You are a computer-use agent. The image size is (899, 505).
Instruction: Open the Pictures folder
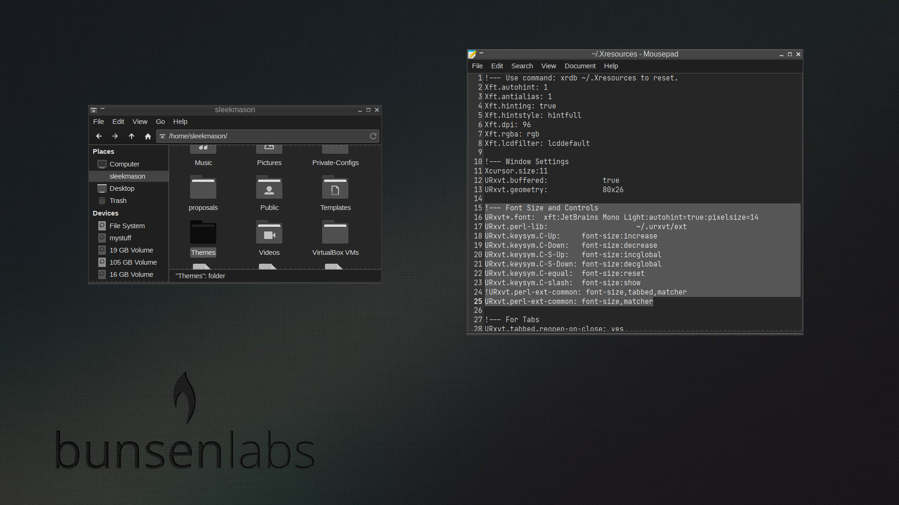(x=269, y=157)
